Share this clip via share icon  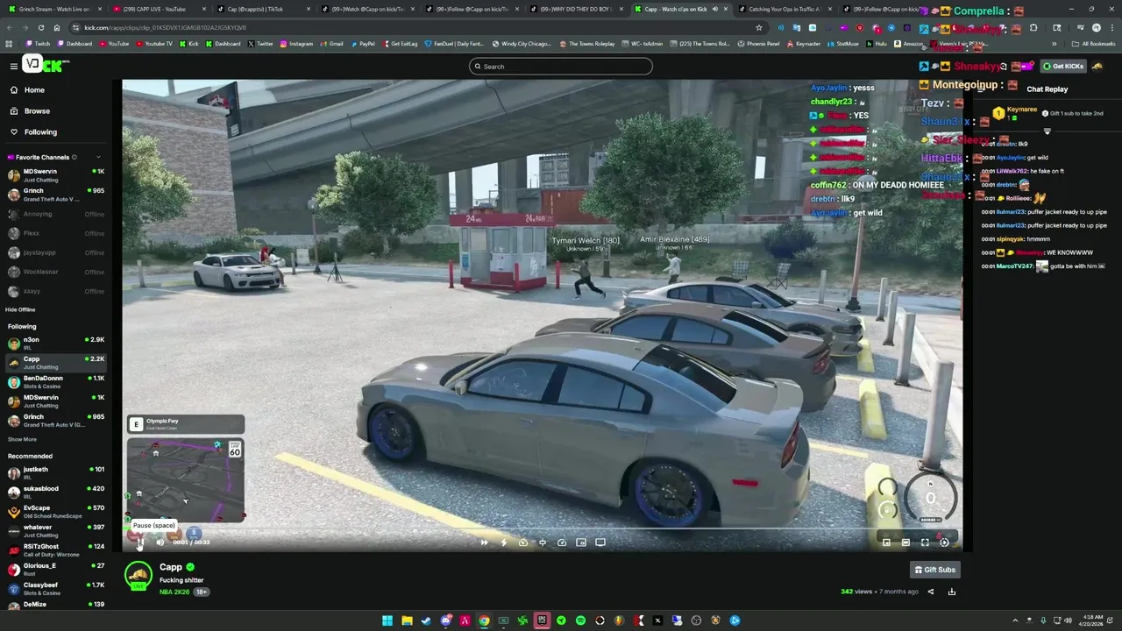[931, 592]
